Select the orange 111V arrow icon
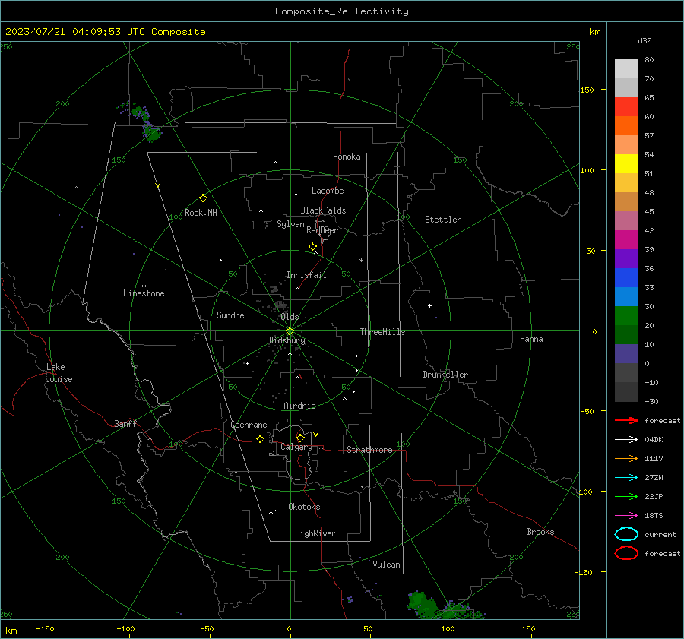The width and height of the screenshot is (684, 639). pyautogui.click(x=626, y=458)
